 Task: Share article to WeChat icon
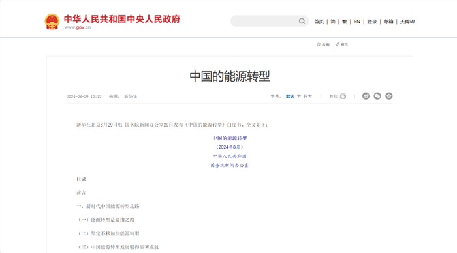(377, 96)
